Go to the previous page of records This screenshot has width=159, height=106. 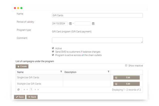(27, 89)
